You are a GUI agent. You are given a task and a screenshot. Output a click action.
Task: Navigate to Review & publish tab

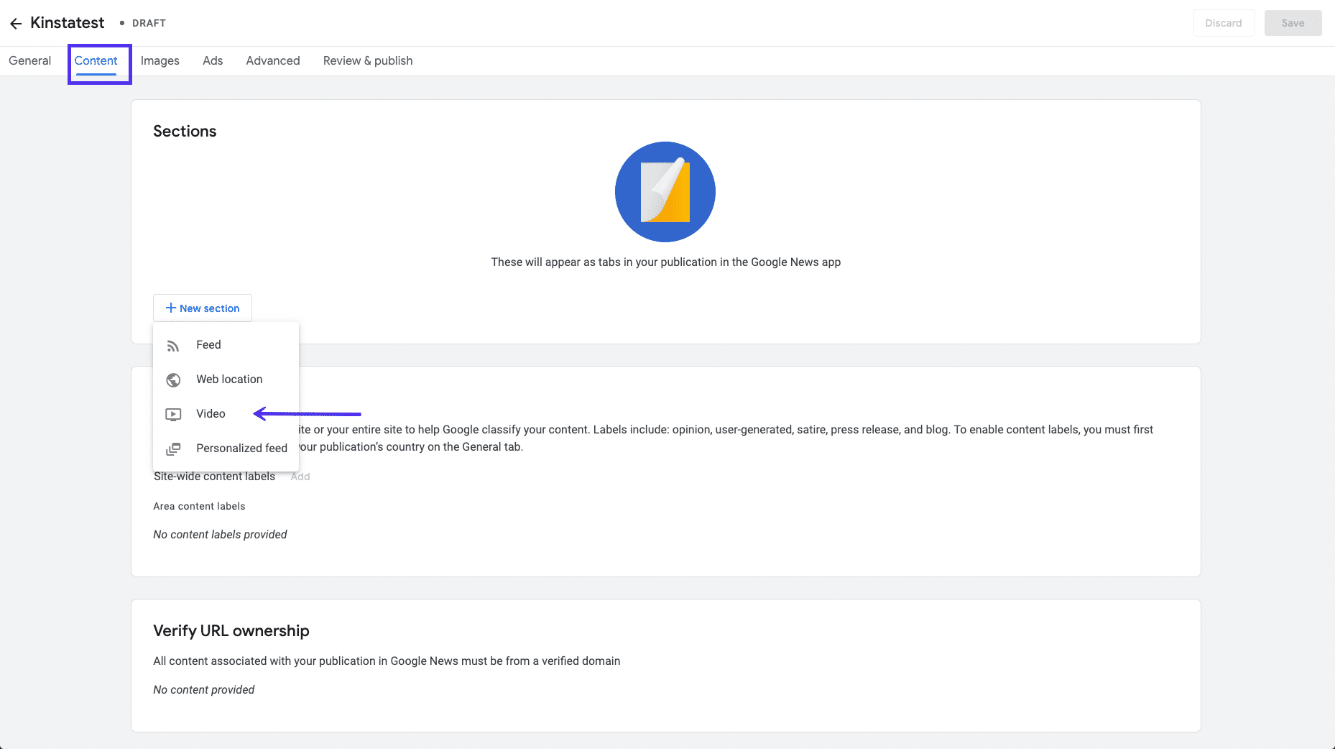point(367,61)
